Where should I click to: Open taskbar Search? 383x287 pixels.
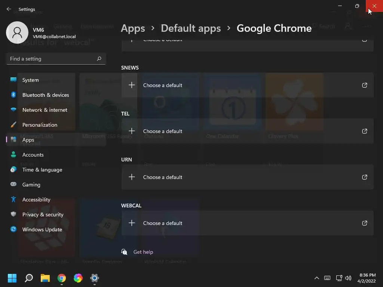(x=29, y=278)
